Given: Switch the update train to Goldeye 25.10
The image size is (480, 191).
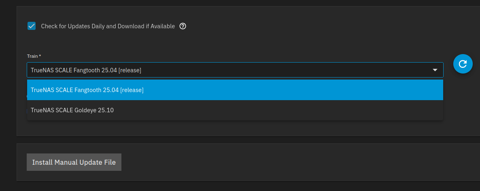Looking at the screenshot, I should (72, 110).
